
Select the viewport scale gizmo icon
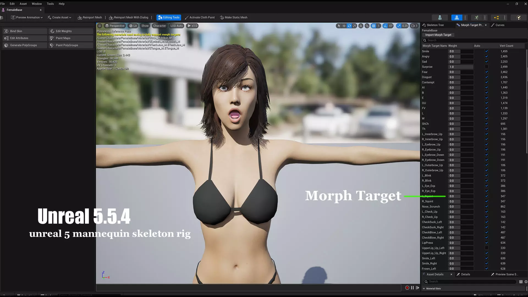(354, 26)
